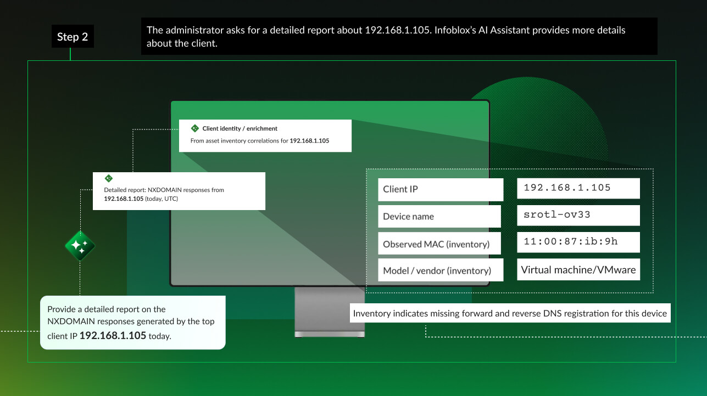
Task: Click the Model / vendor (inventory) label
Action: 441,270
